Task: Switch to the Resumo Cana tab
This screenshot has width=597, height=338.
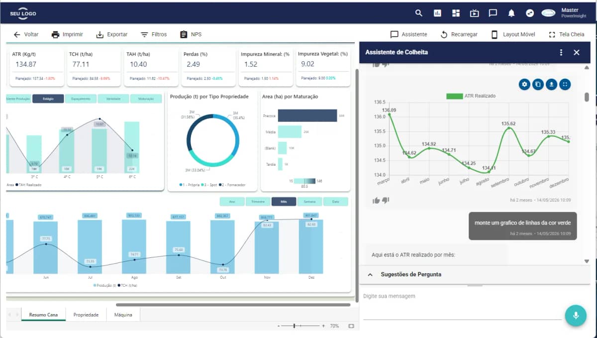Action: tap(43, 315)
